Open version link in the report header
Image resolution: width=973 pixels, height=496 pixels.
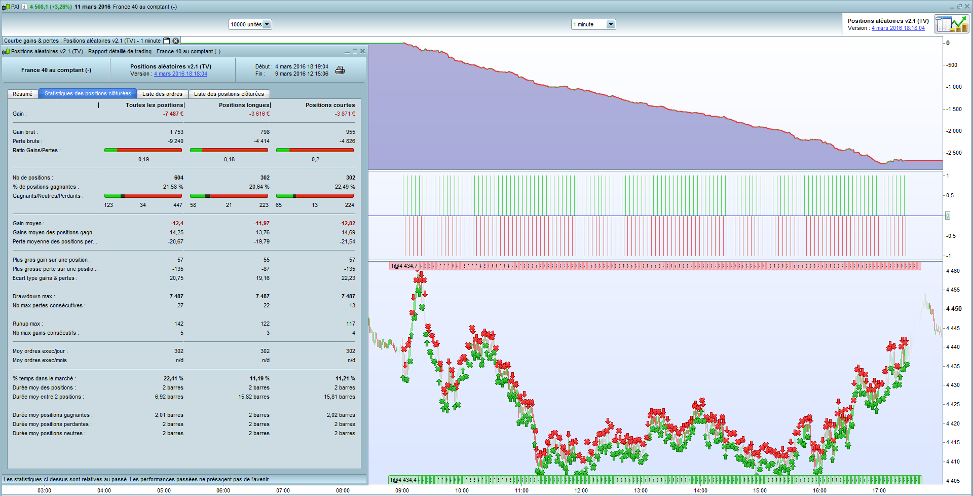click(180, 74)
